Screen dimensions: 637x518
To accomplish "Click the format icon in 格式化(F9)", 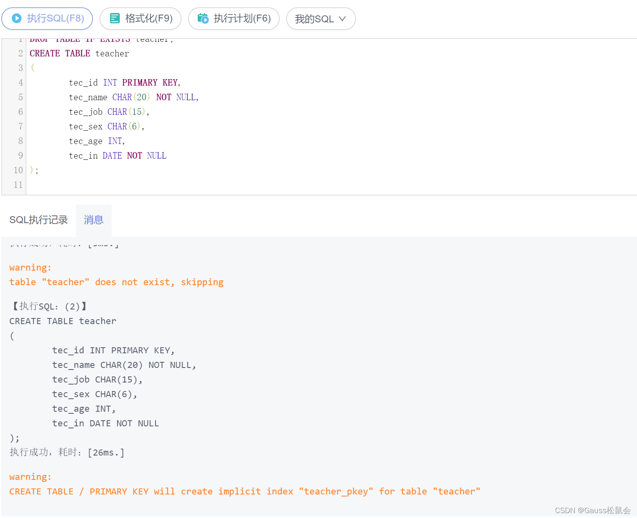I will tap(115, 18).
